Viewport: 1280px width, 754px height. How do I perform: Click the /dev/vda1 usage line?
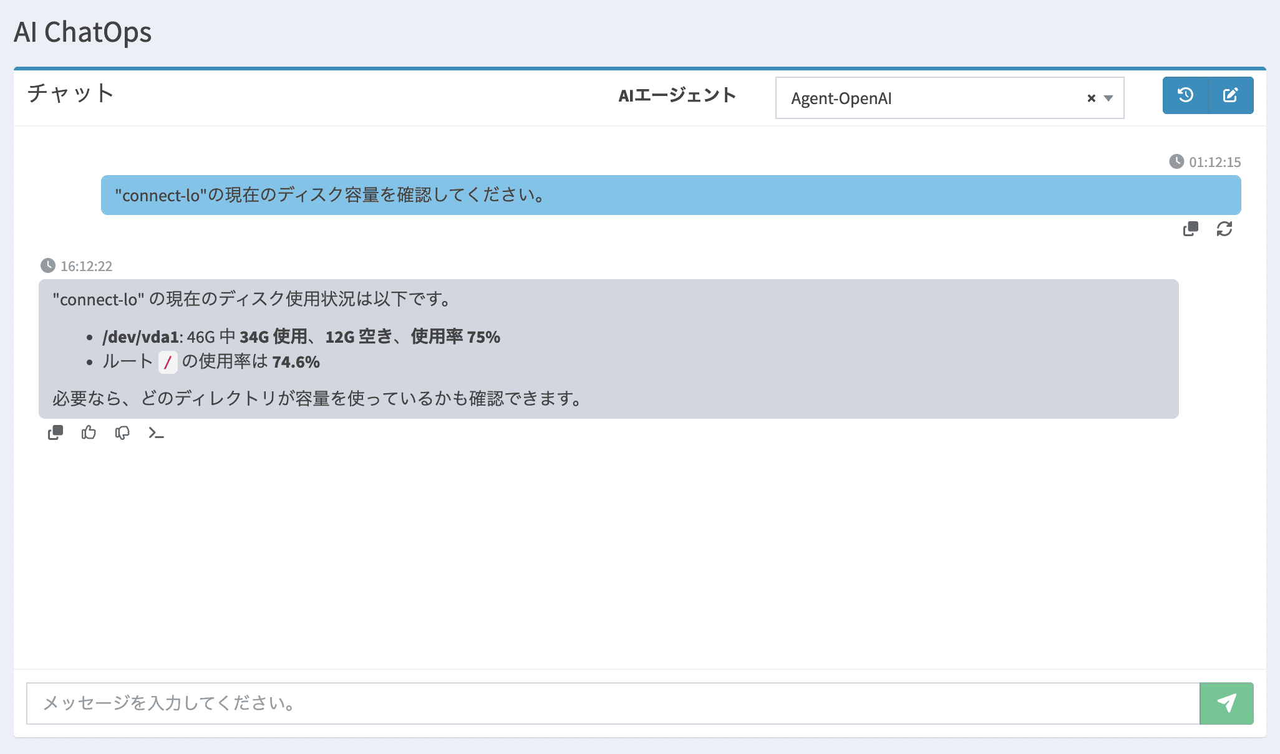(301, 337)
